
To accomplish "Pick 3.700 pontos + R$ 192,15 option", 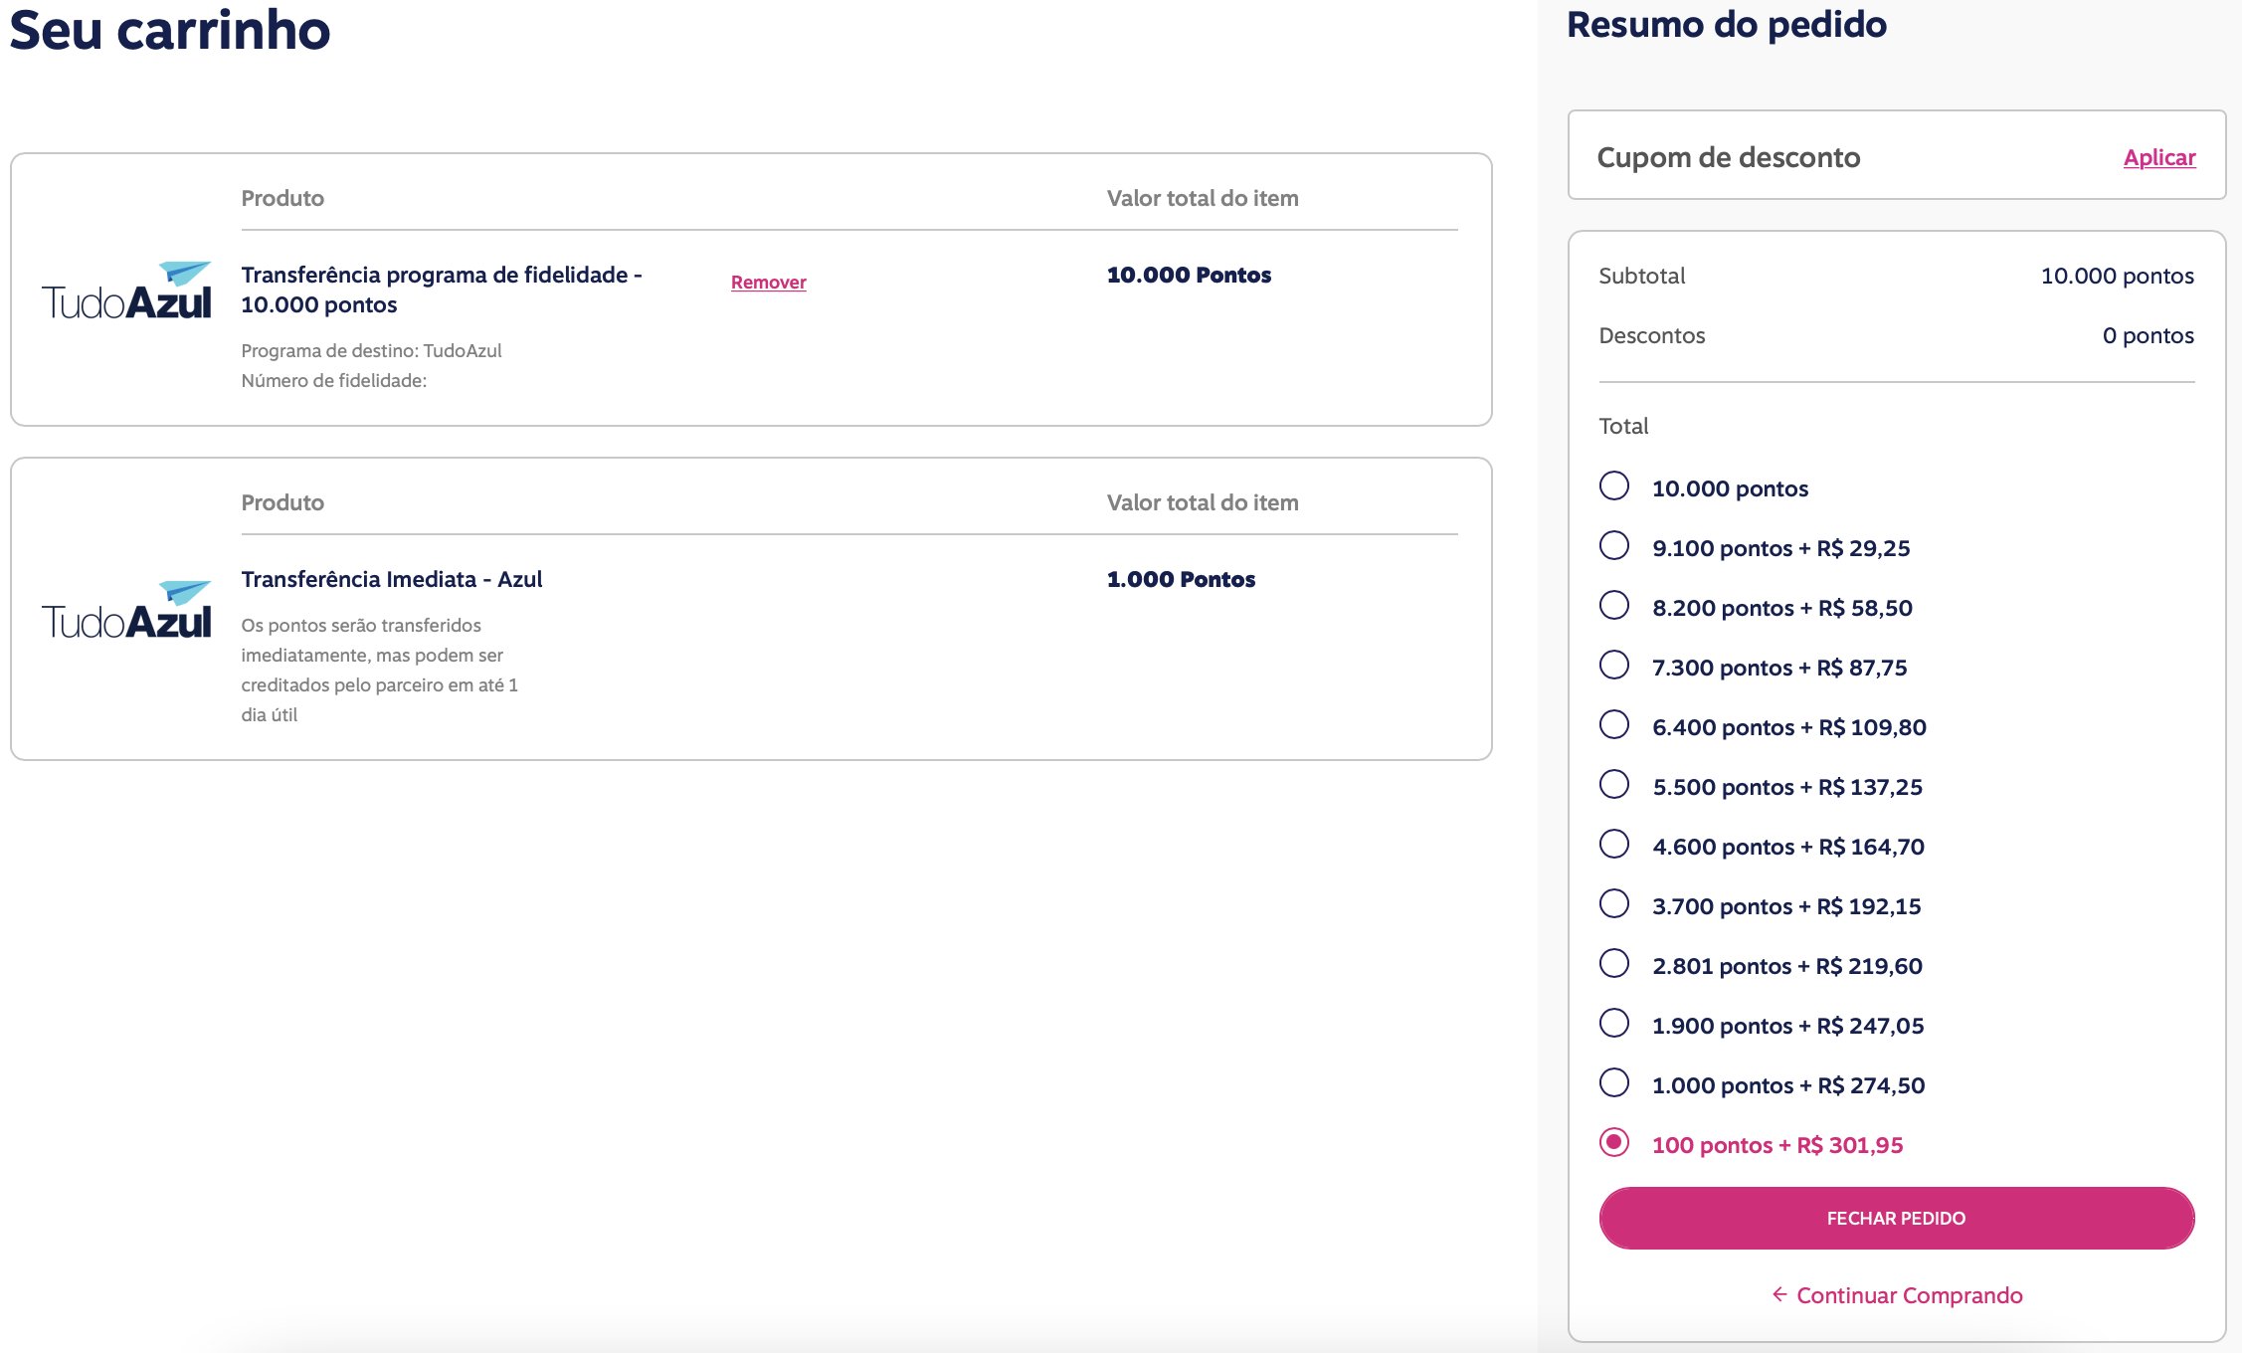I will pyautogui.click(x=1614, y=904).
